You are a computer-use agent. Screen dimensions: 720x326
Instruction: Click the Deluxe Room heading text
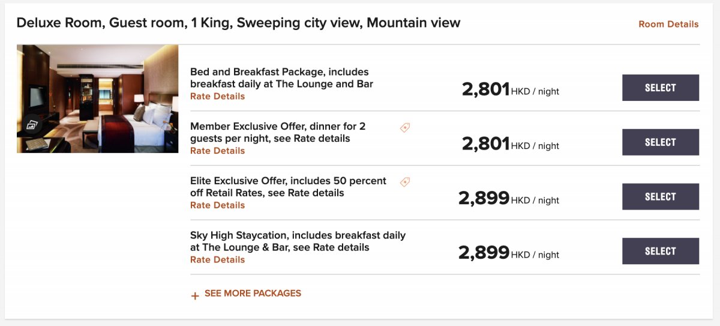point(238,23)
